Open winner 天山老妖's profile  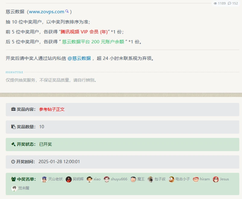coord(55,179)
